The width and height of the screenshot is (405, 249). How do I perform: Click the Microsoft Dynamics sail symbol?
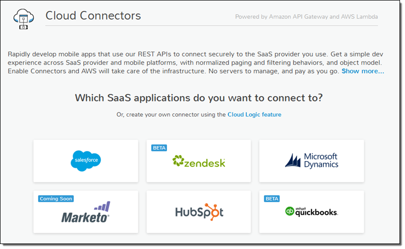click(x=293, y=160)
